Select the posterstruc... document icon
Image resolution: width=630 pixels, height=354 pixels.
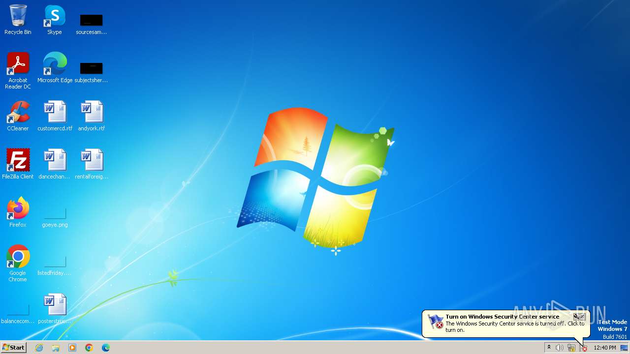click(55, 309)
